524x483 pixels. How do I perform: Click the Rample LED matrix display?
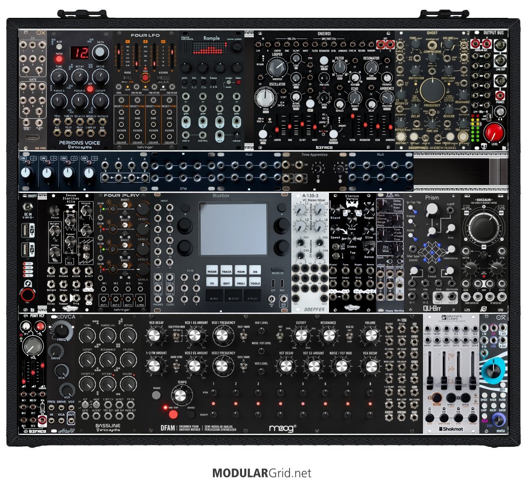click(x=210, y=48)
